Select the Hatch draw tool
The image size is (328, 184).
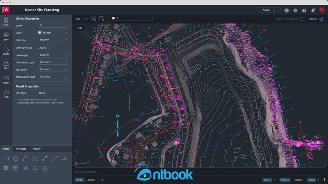click(x=6, y=168)
